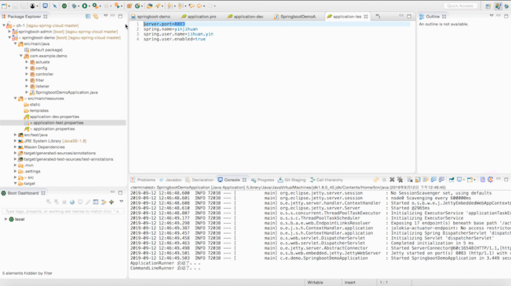Viewport: 511px width, 286px height.
Task: Collapse the src/main/resources folder
Action: pos(15,98)
